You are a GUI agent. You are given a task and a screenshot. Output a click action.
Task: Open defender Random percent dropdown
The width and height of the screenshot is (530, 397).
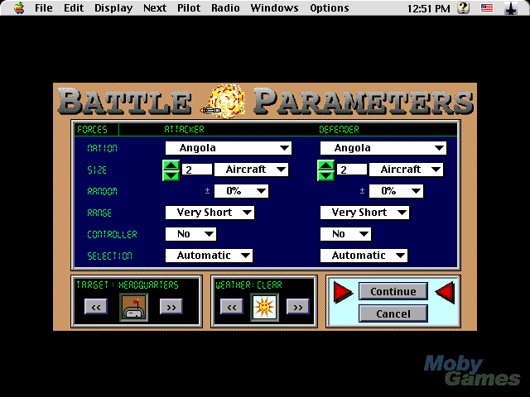pyautogui.click(x=396, y=191)
